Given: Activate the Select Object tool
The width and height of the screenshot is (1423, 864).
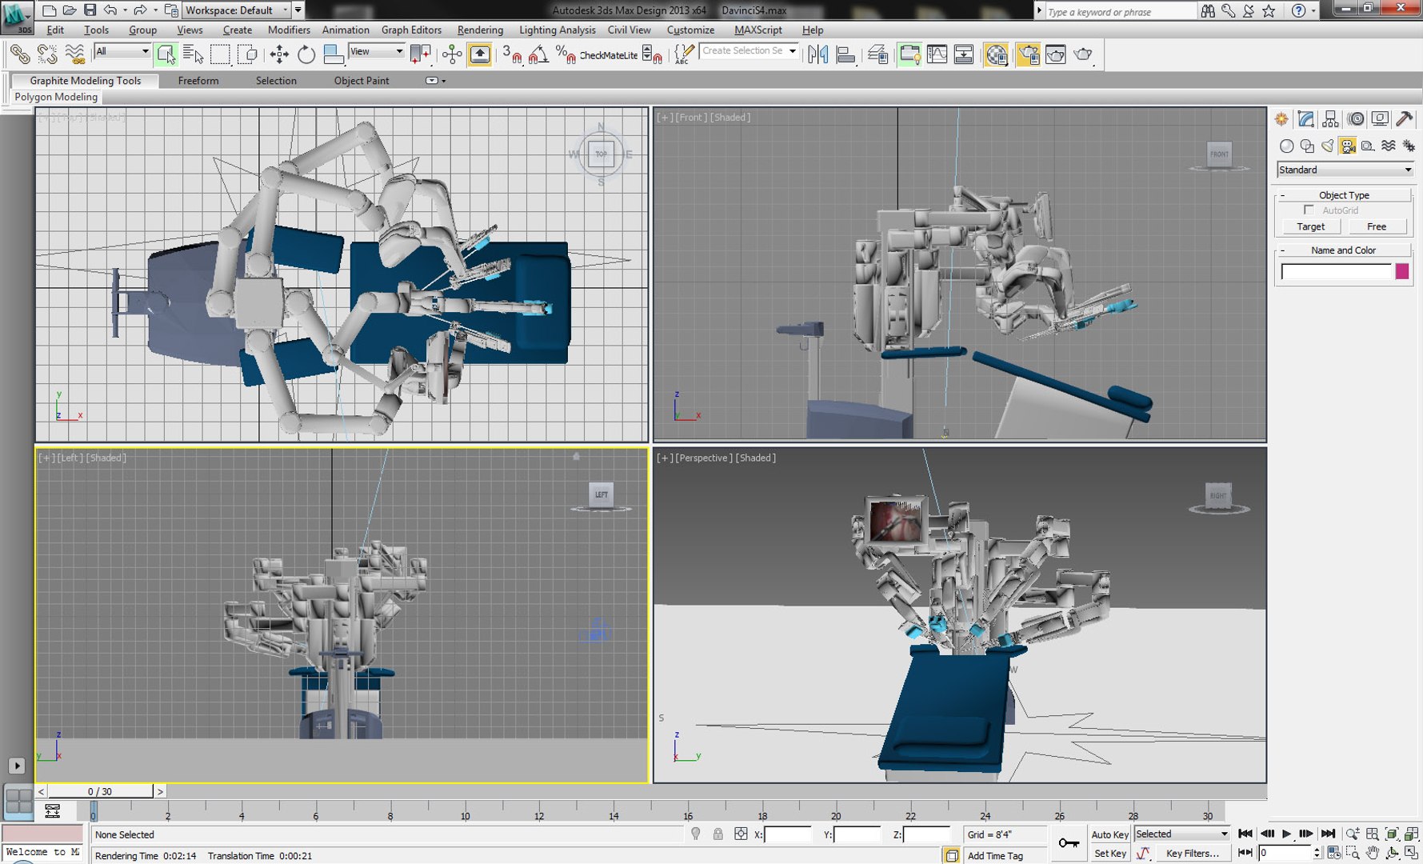Looking at the screenshot, I should click(x=166, y=54).
